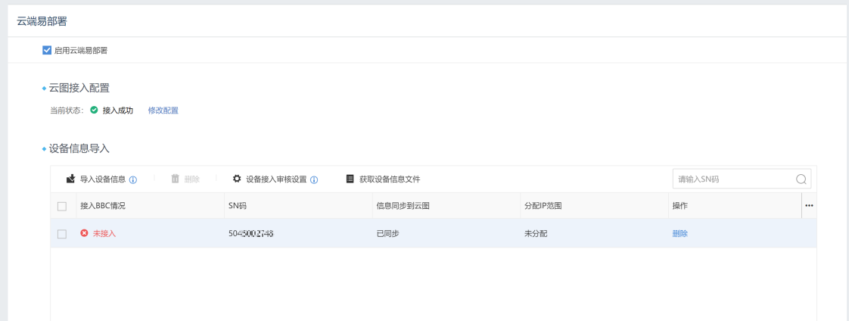Click the 设备信息导入 section heading
849x321 pixels.
[79, 148]
